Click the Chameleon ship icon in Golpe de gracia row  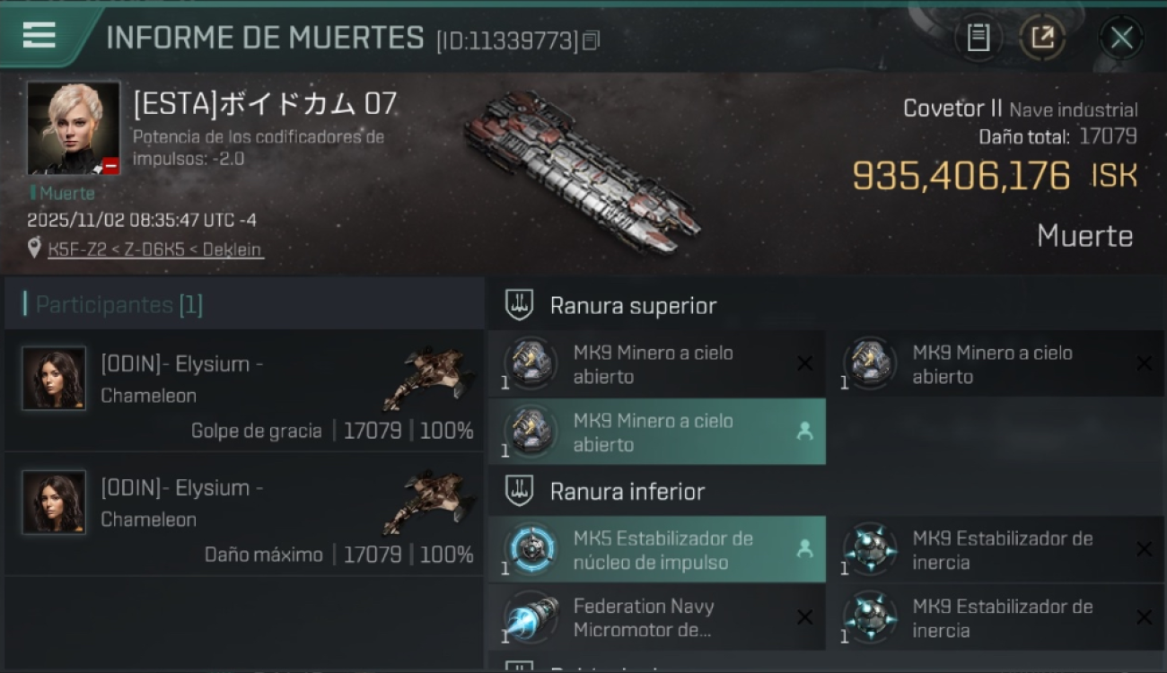[429, 377]
